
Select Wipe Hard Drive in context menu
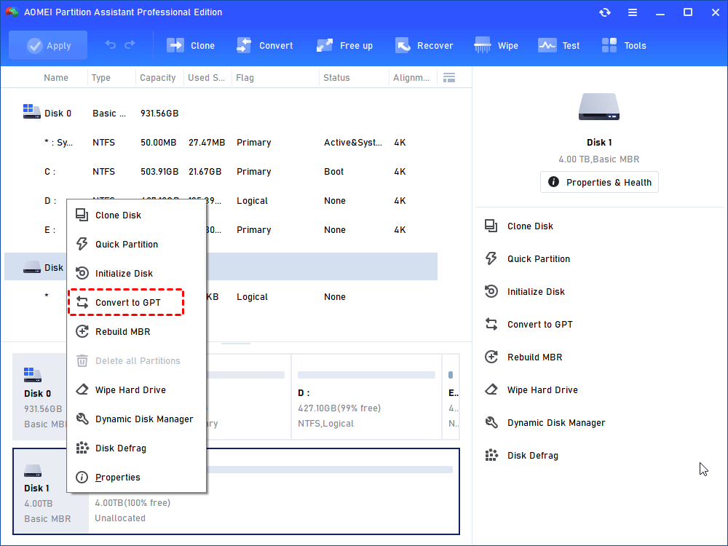click(x=137, y=390)
